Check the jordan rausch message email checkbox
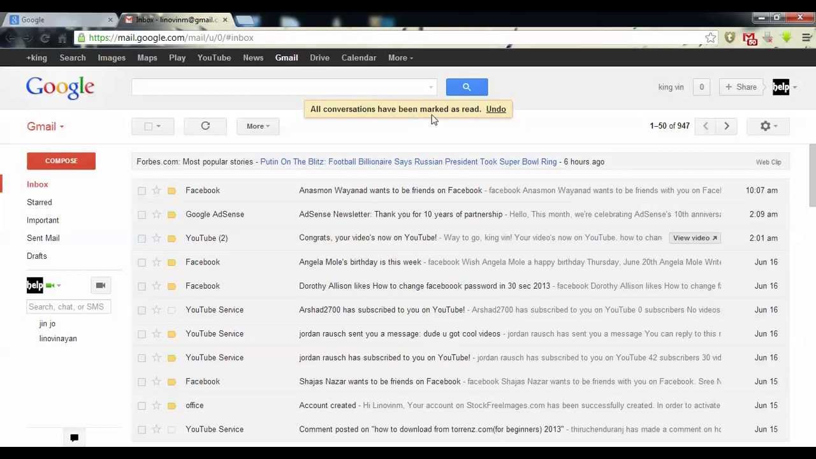 pos(142,334)
